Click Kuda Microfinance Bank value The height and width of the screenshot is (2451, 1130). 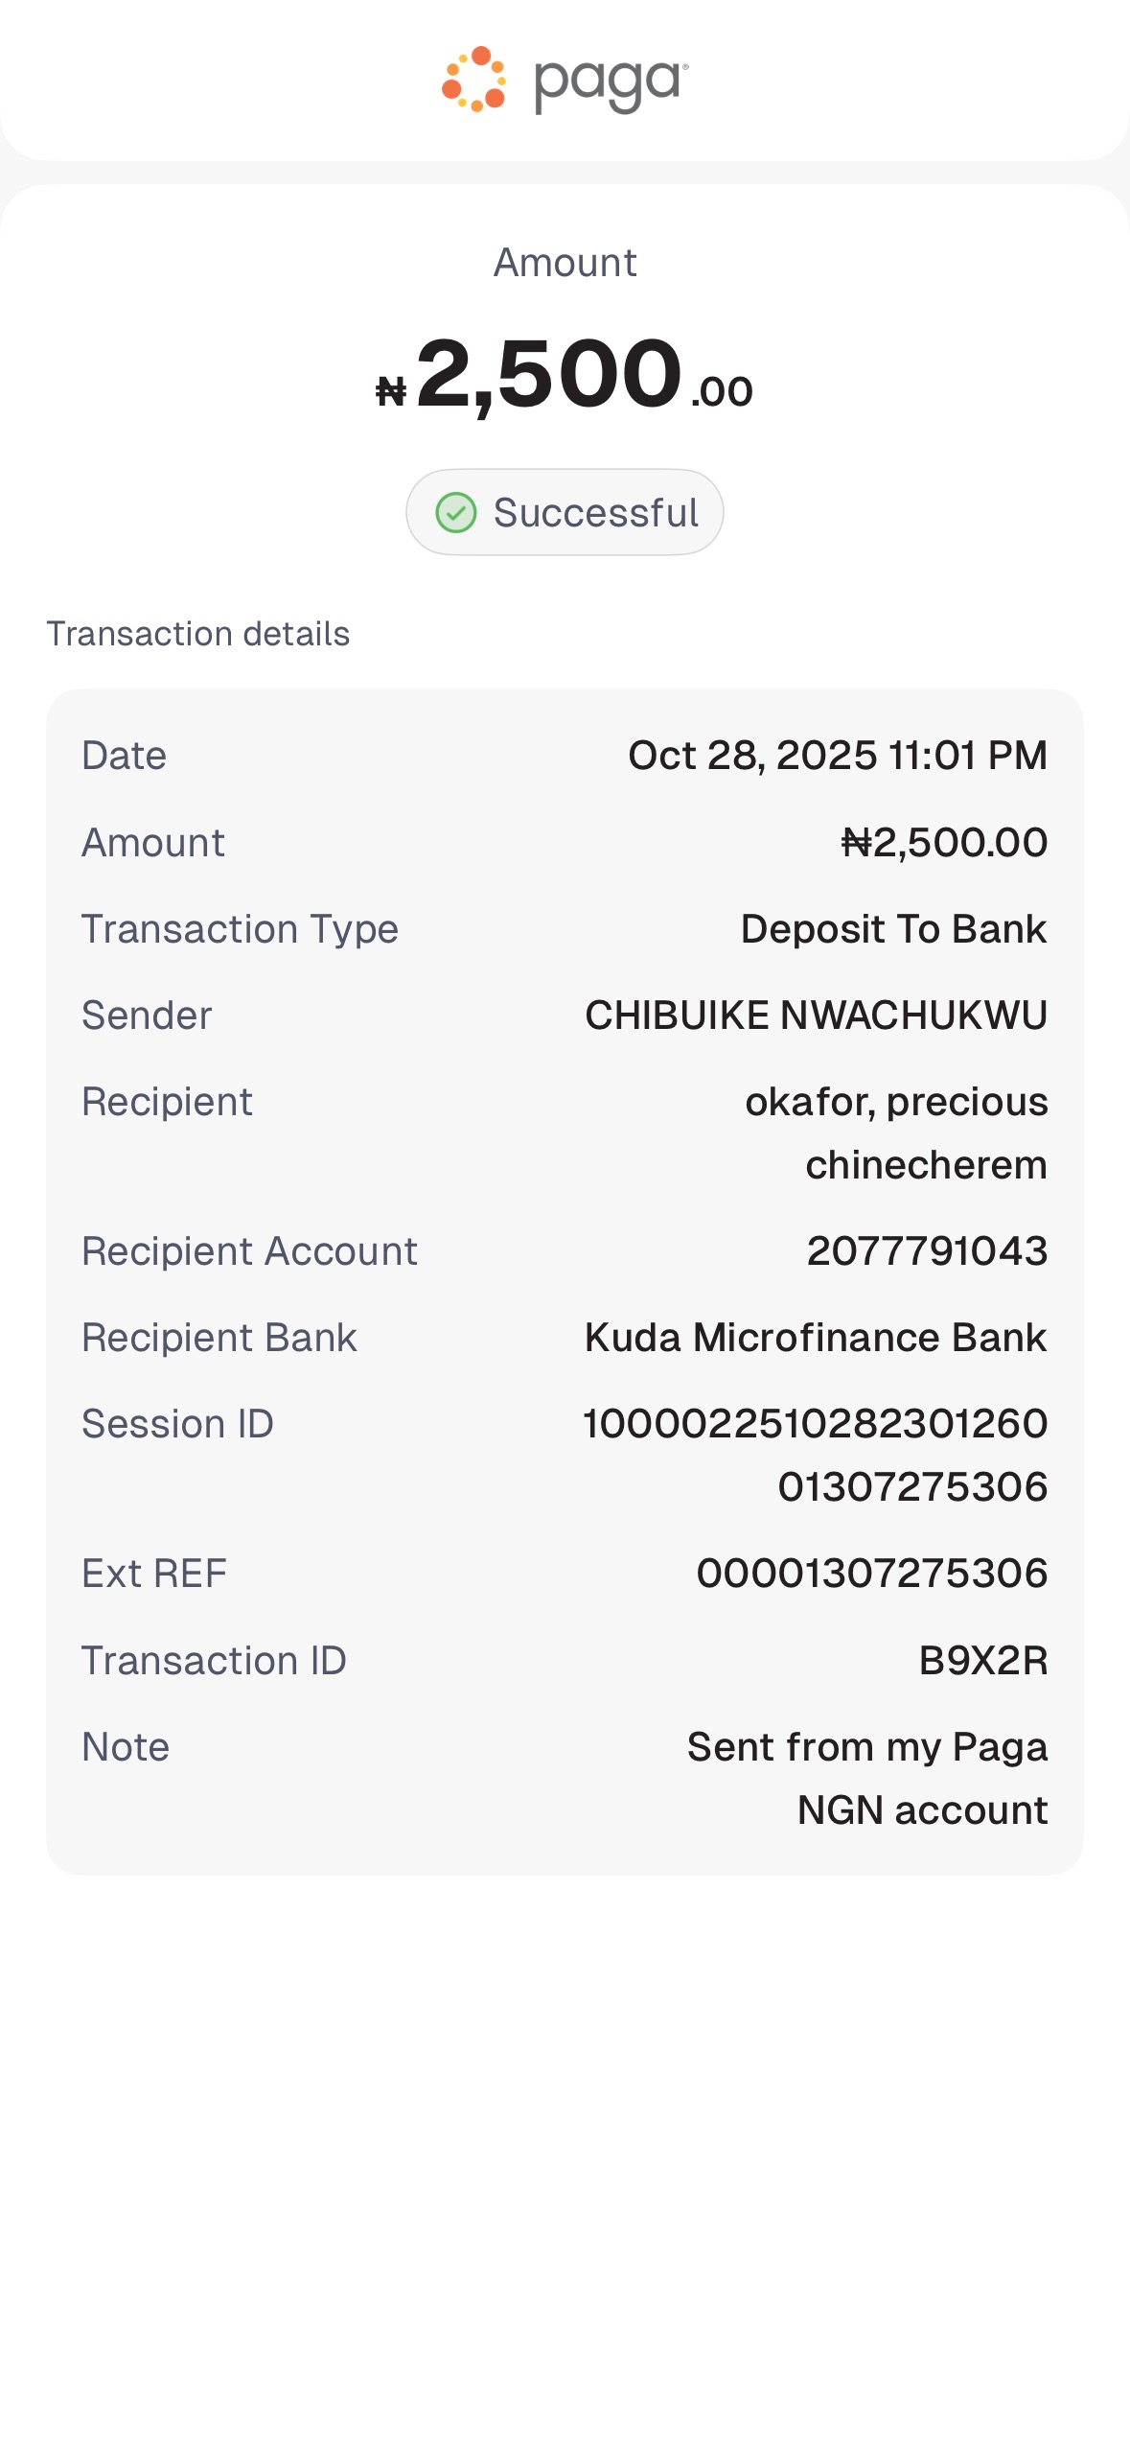pyautogui.click(x=816, y=1338)
